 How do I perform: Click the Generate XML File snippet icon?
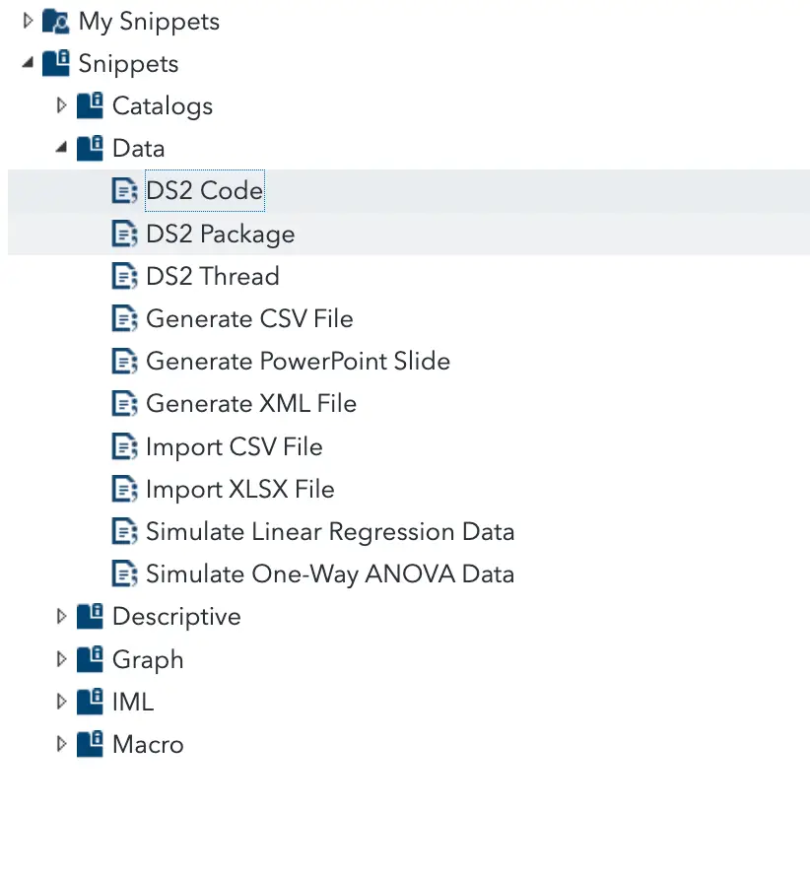click(x=124, y=403)
